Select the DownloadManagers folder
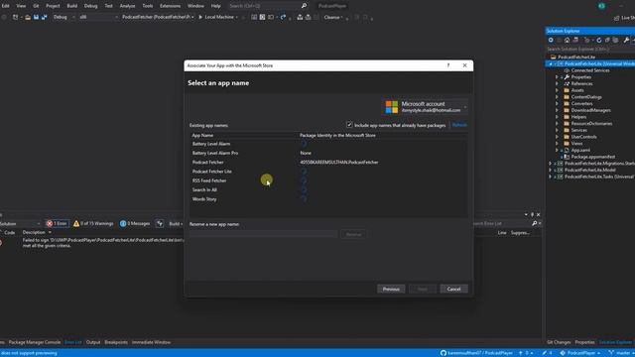This screenshot has width=635, height=357. (x=590, y=110)
